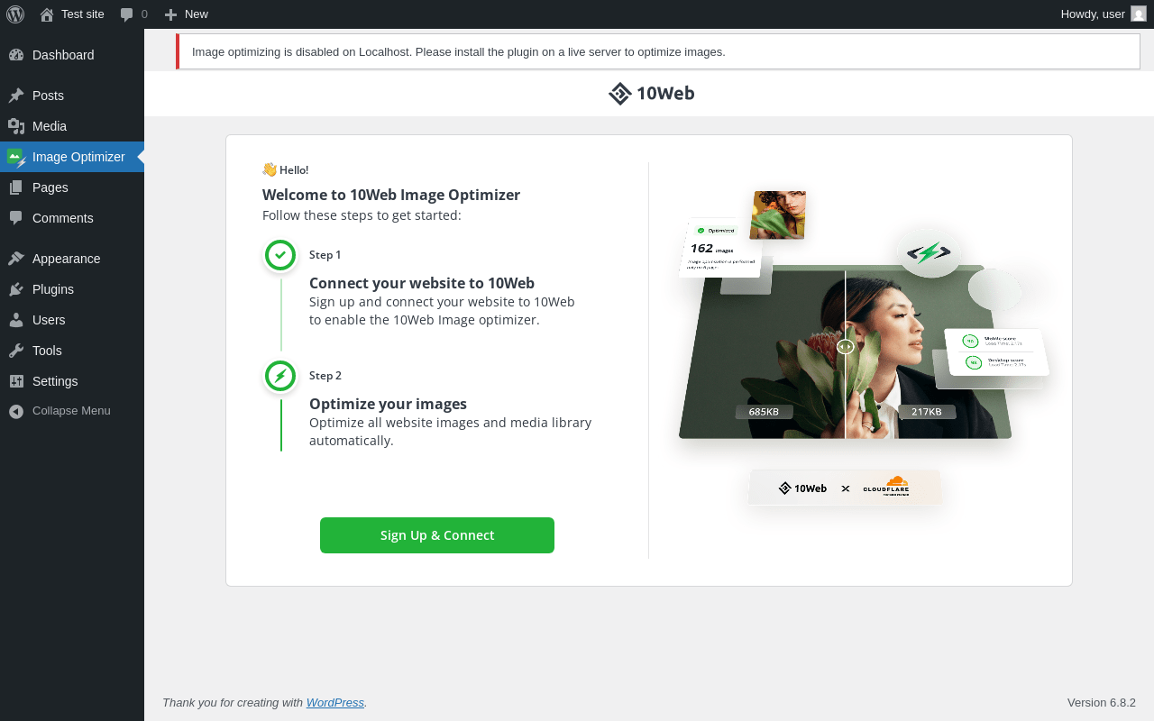Screen dimensions: 1154x721
Task: Click the Appearance brush icon
Action: 16,259
